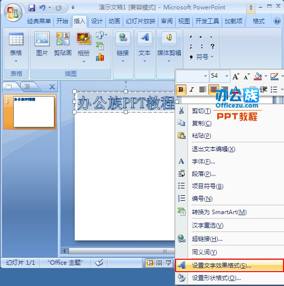The width and height of the screenshot is (284, 286).
Task: Click "Office 主题" in status bar
Action: pyautogui.click(x=65, y=263)
